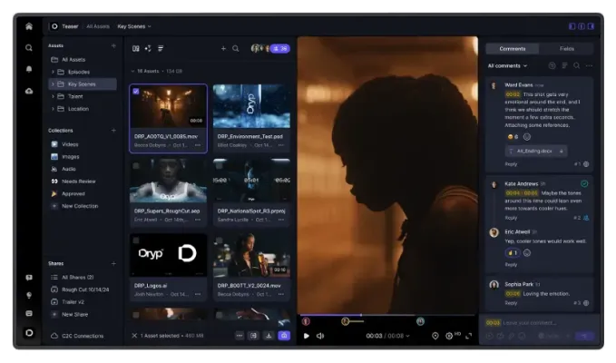Switch to the Fields tab
This screenshot has height=363, width=616.
pyautogui.click(x=566, y=48)
